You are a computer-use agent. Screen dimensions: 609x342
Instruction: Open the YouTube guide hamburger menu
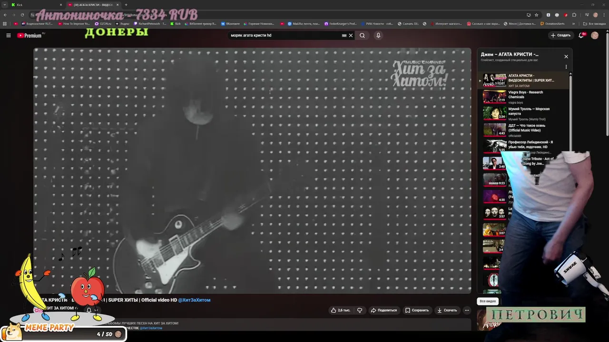9,35
